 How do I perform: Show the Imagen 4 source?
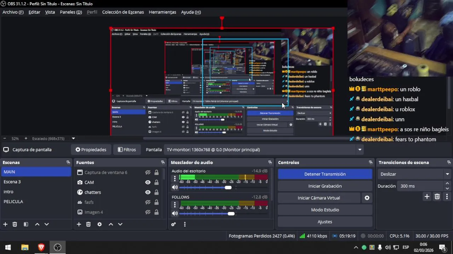pyautogui.click(x=148, y=212)
